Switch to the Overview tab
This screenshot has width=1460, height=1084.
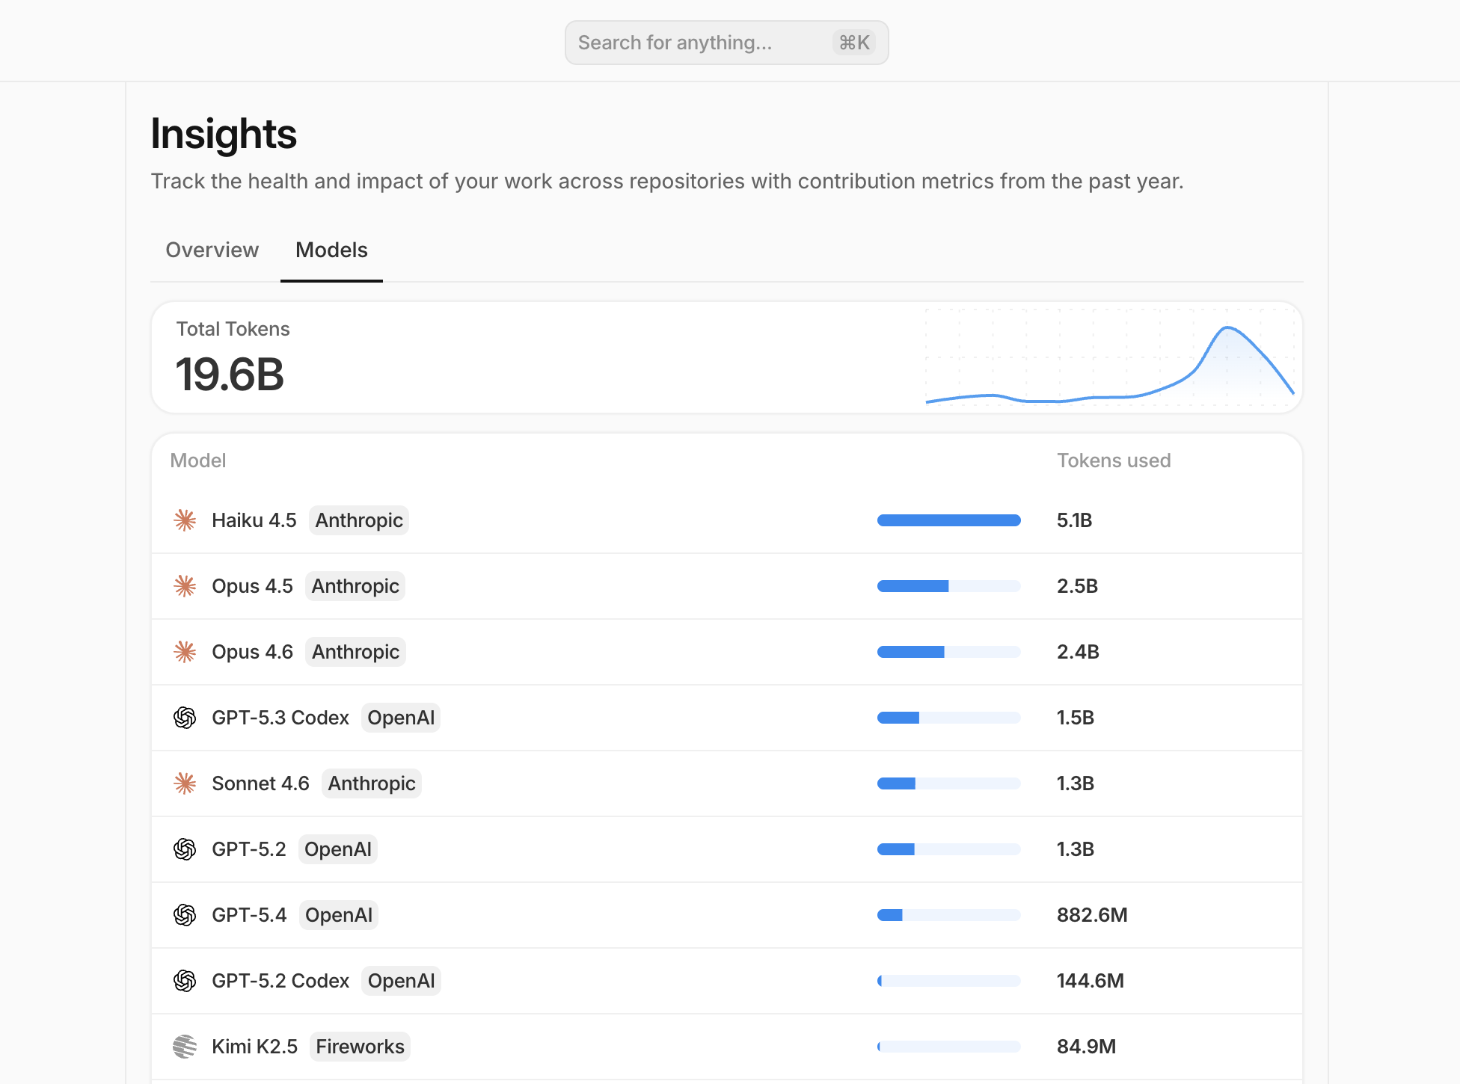tap(212, 250)
